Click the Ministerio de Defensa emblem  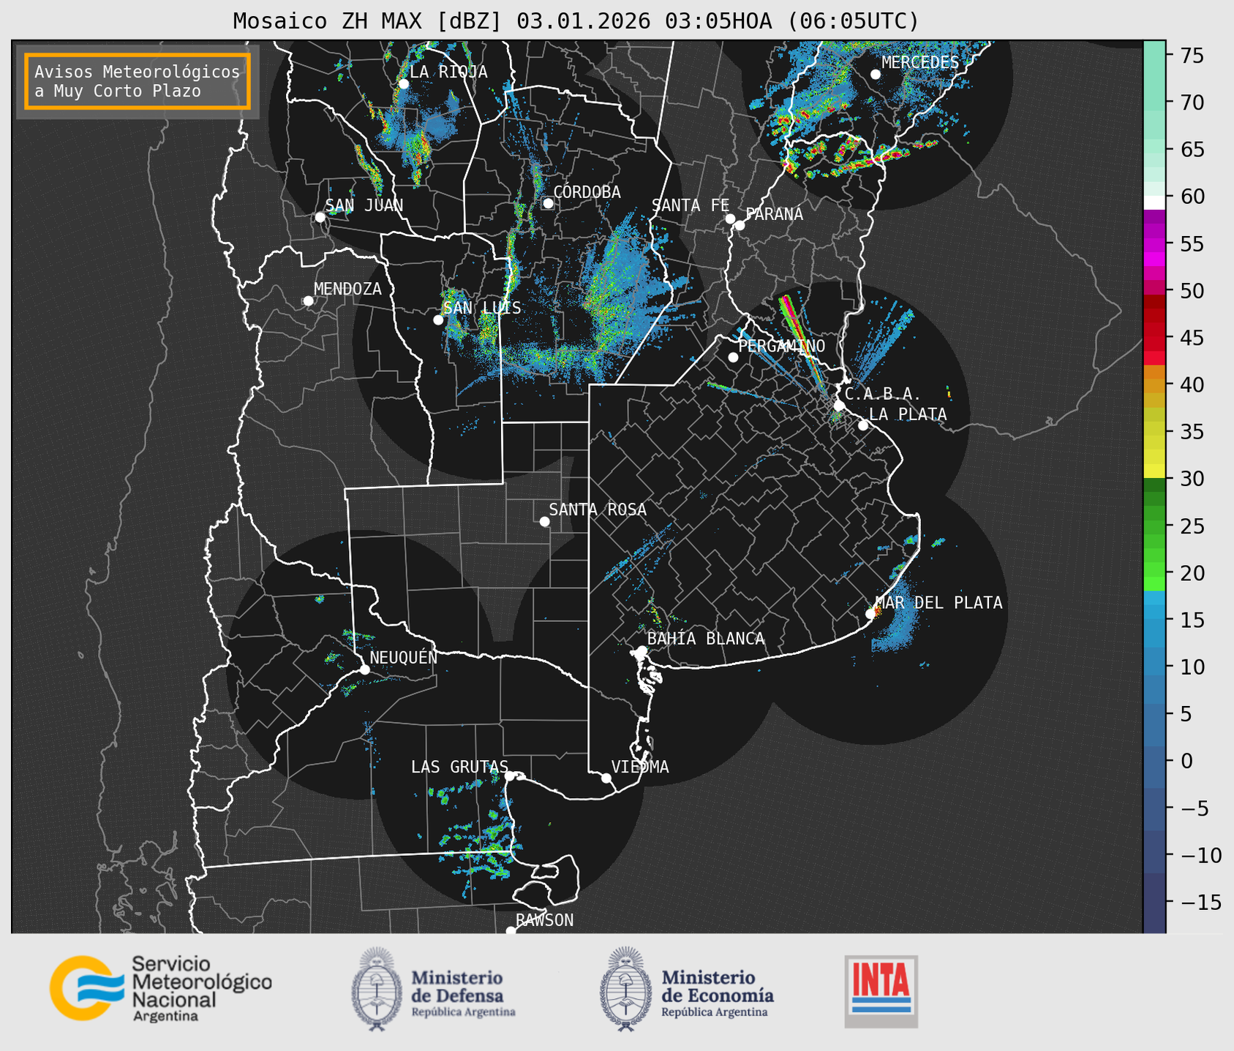pos(377,990)
